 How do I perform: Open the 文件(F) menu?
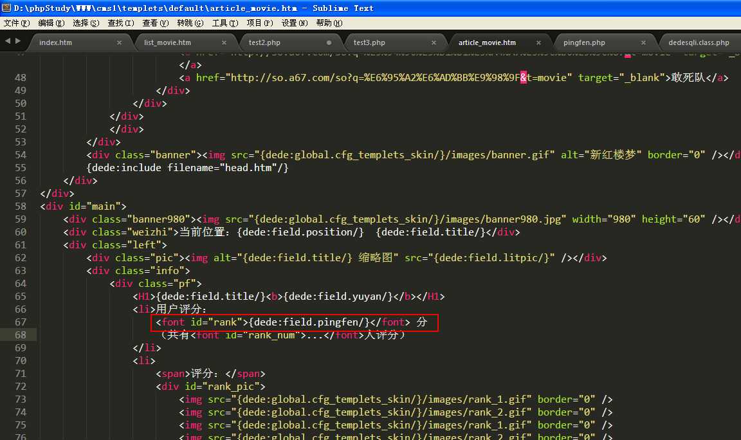pyautogui.click(x=17, y=23)
